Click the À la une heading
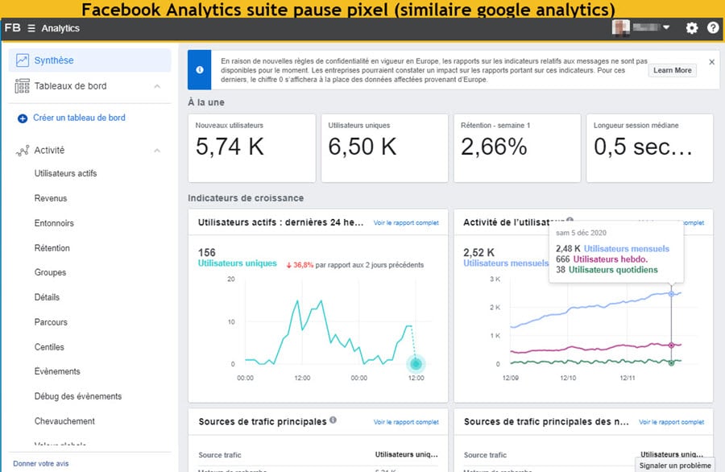 (206, 102)
